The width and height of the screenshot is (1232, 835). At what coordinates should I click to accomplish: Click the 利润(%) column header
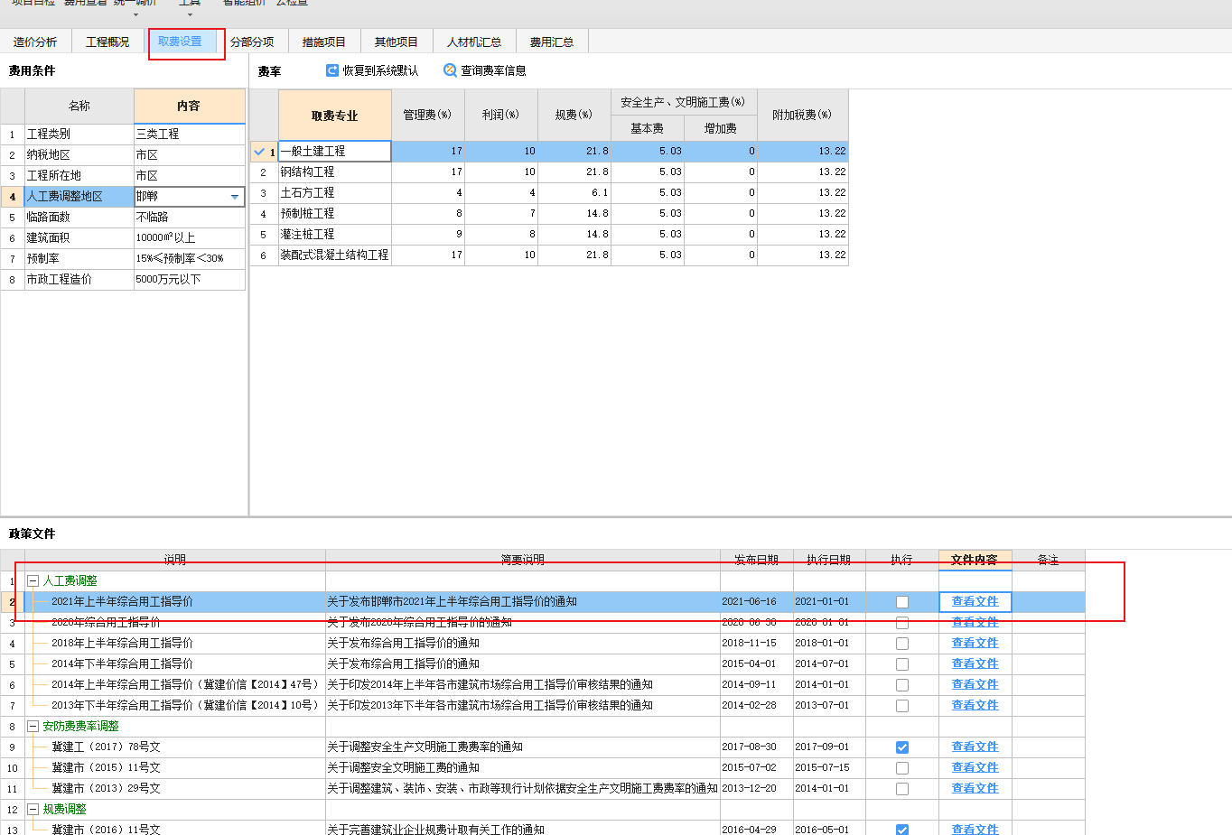(x=500, y=115)
